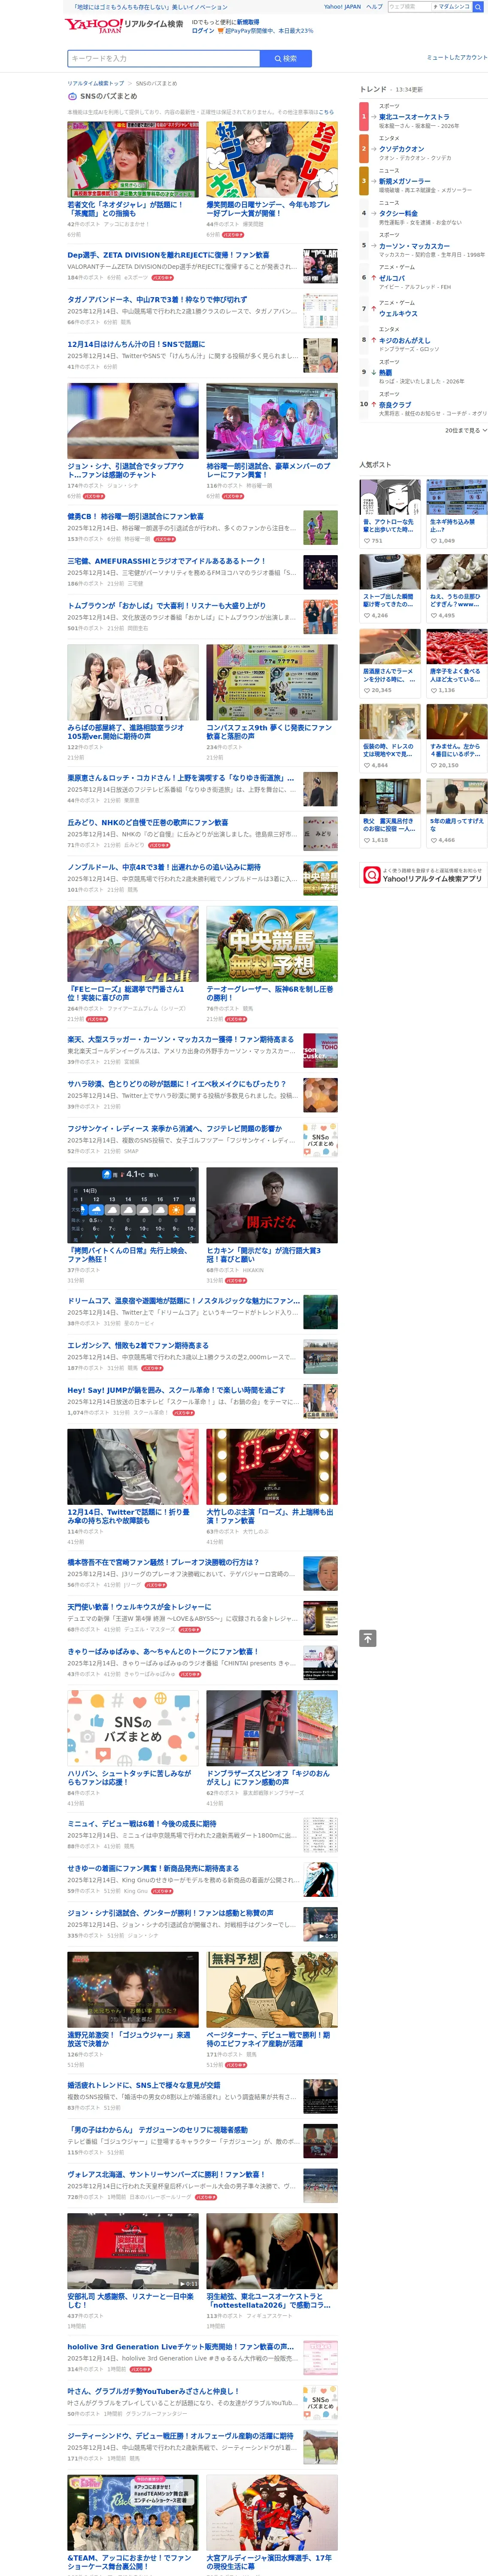Open the SNSのバズまとめ illustration card

pyautogui.click(x=132, y=1728)
